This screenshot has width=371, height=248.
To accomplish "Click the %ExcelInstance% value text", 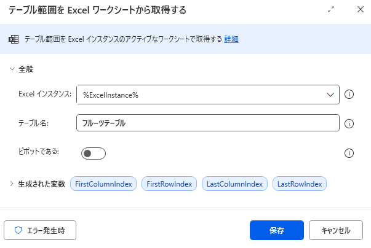I will [111, 95].
